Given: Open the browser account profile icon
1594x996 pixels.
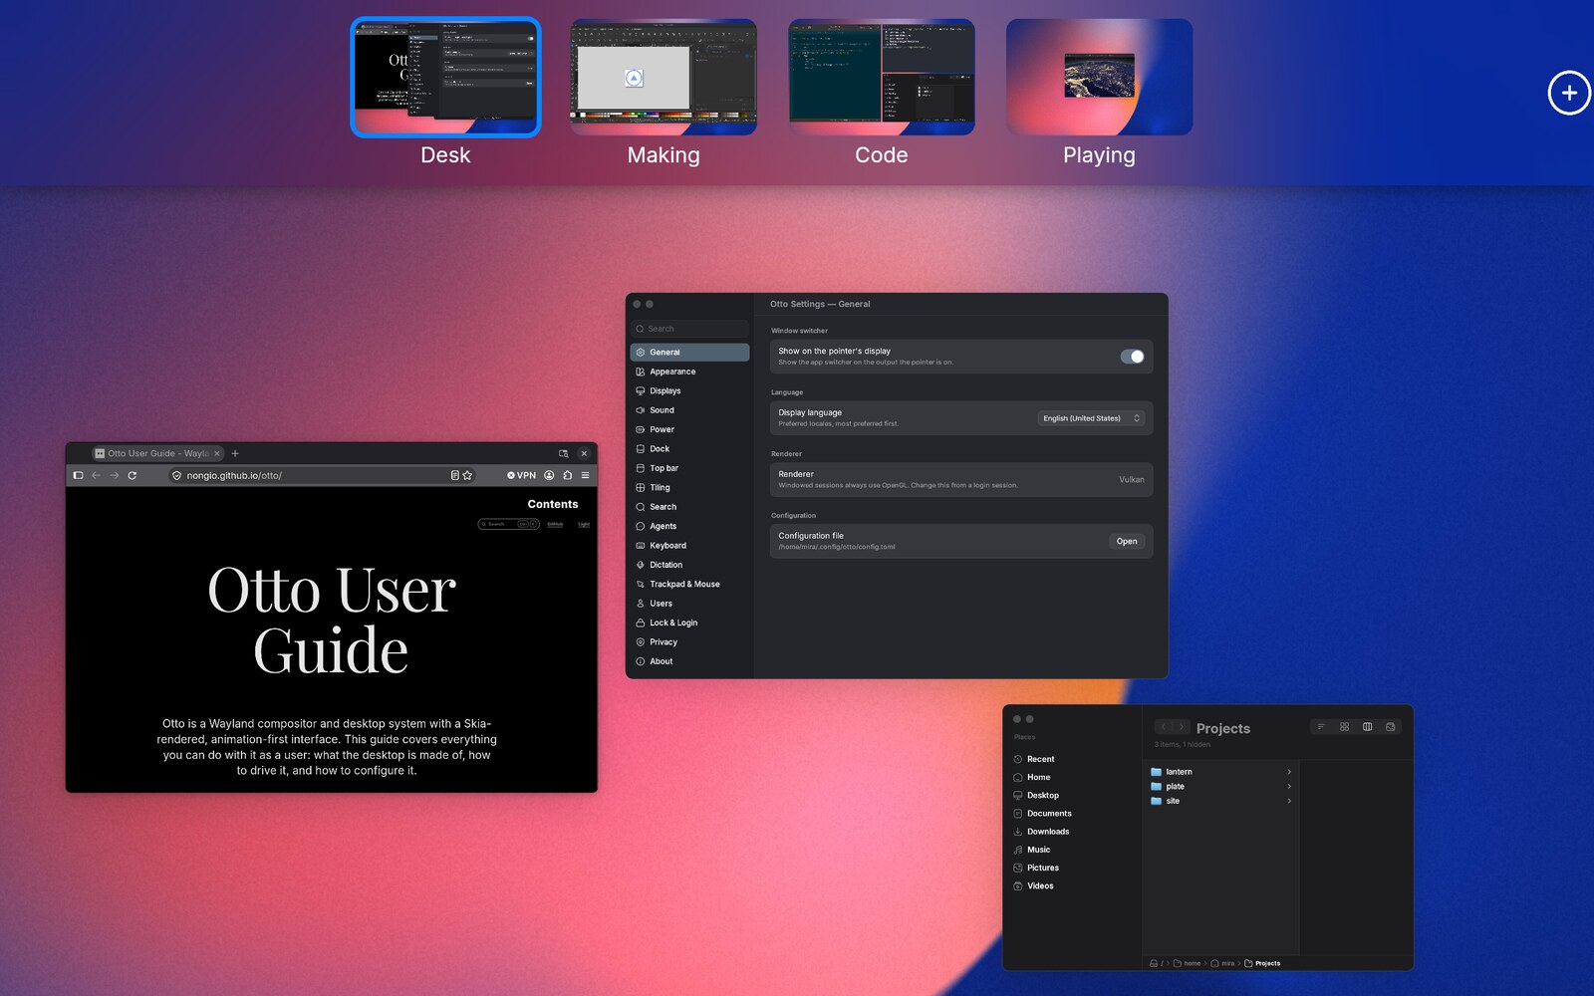Looking at the screenshot, I should click(x=549, y=475).
